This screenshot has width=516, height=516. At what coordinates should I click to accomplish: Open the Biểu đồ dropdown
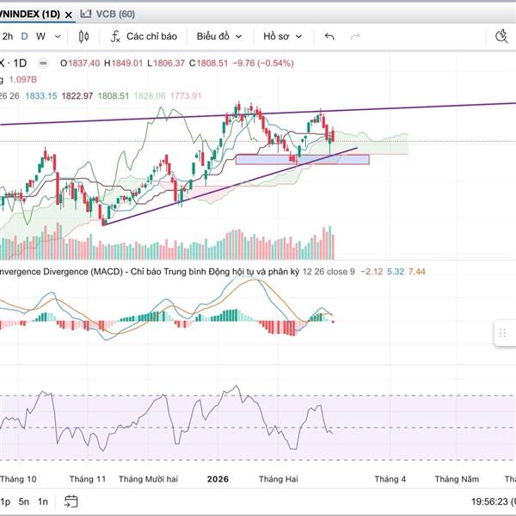218,36
